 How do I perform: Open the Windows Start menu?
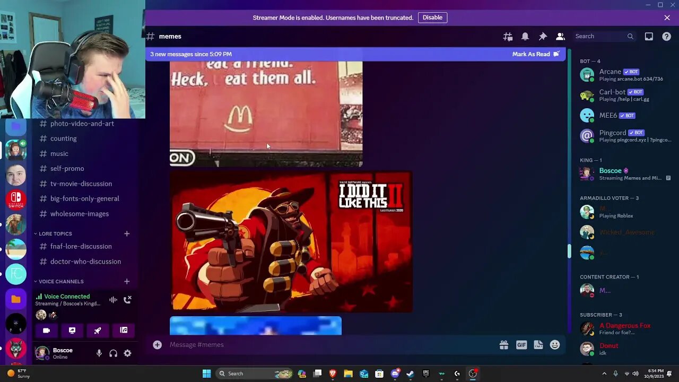206,374
